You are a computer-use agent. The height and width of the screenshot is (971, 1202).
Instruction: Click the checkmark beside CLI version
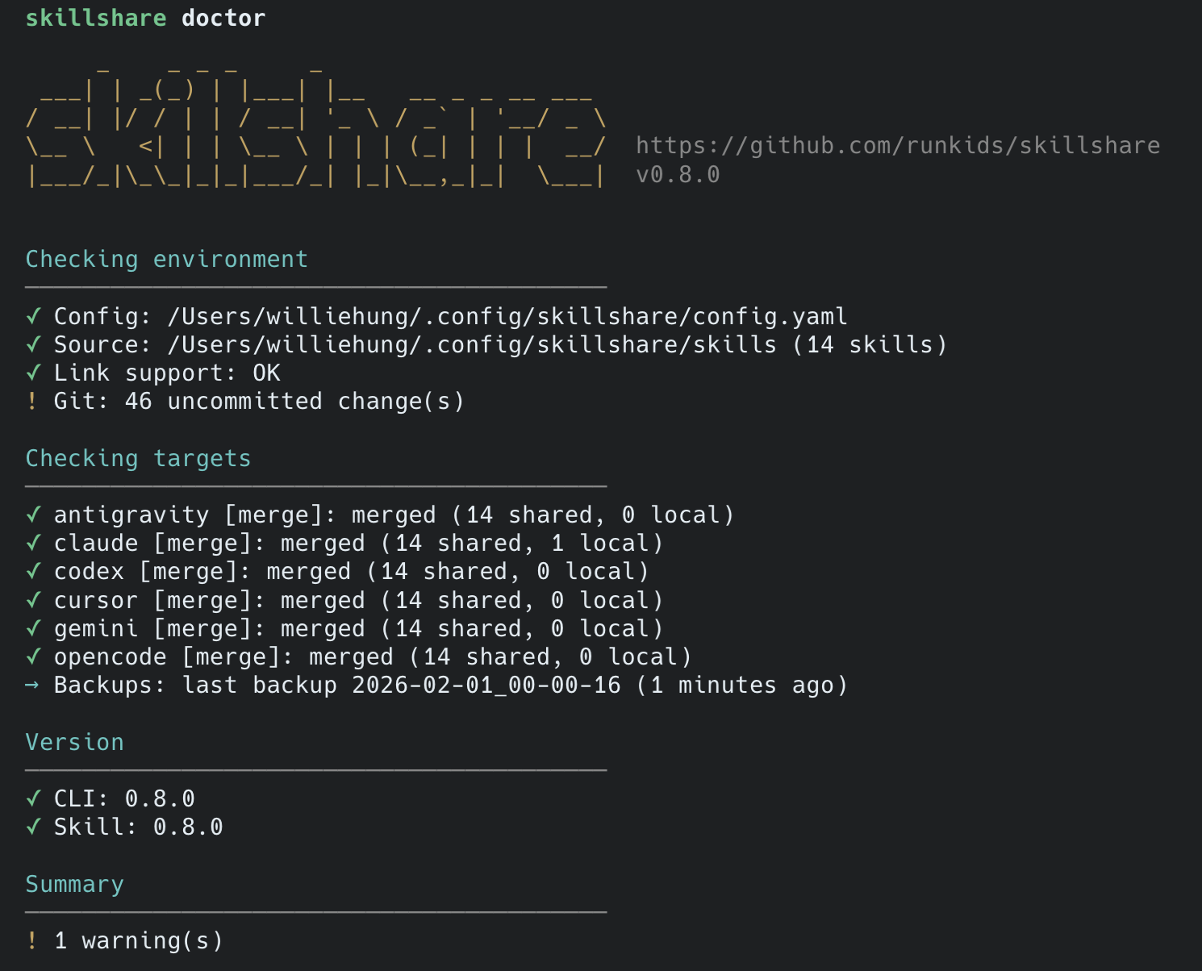coord(33,798)
